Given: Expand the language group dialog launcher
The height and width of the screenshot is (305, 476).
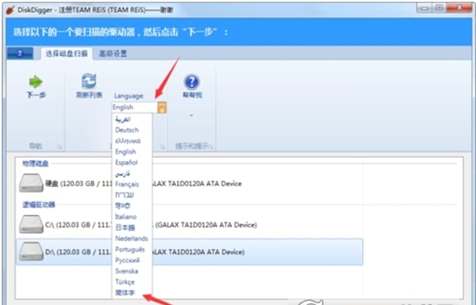Looking at the screenshot, I should (x=163, y=147).
